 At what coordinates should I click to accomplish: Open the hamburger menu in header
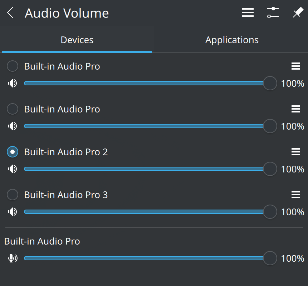click(248, 13)
